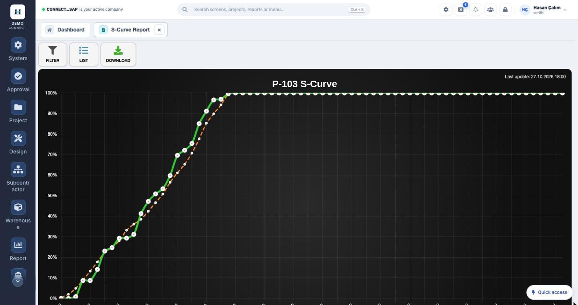Click the search magnifier icon
This screenshot has height=305, width=578.
(185, 10)
